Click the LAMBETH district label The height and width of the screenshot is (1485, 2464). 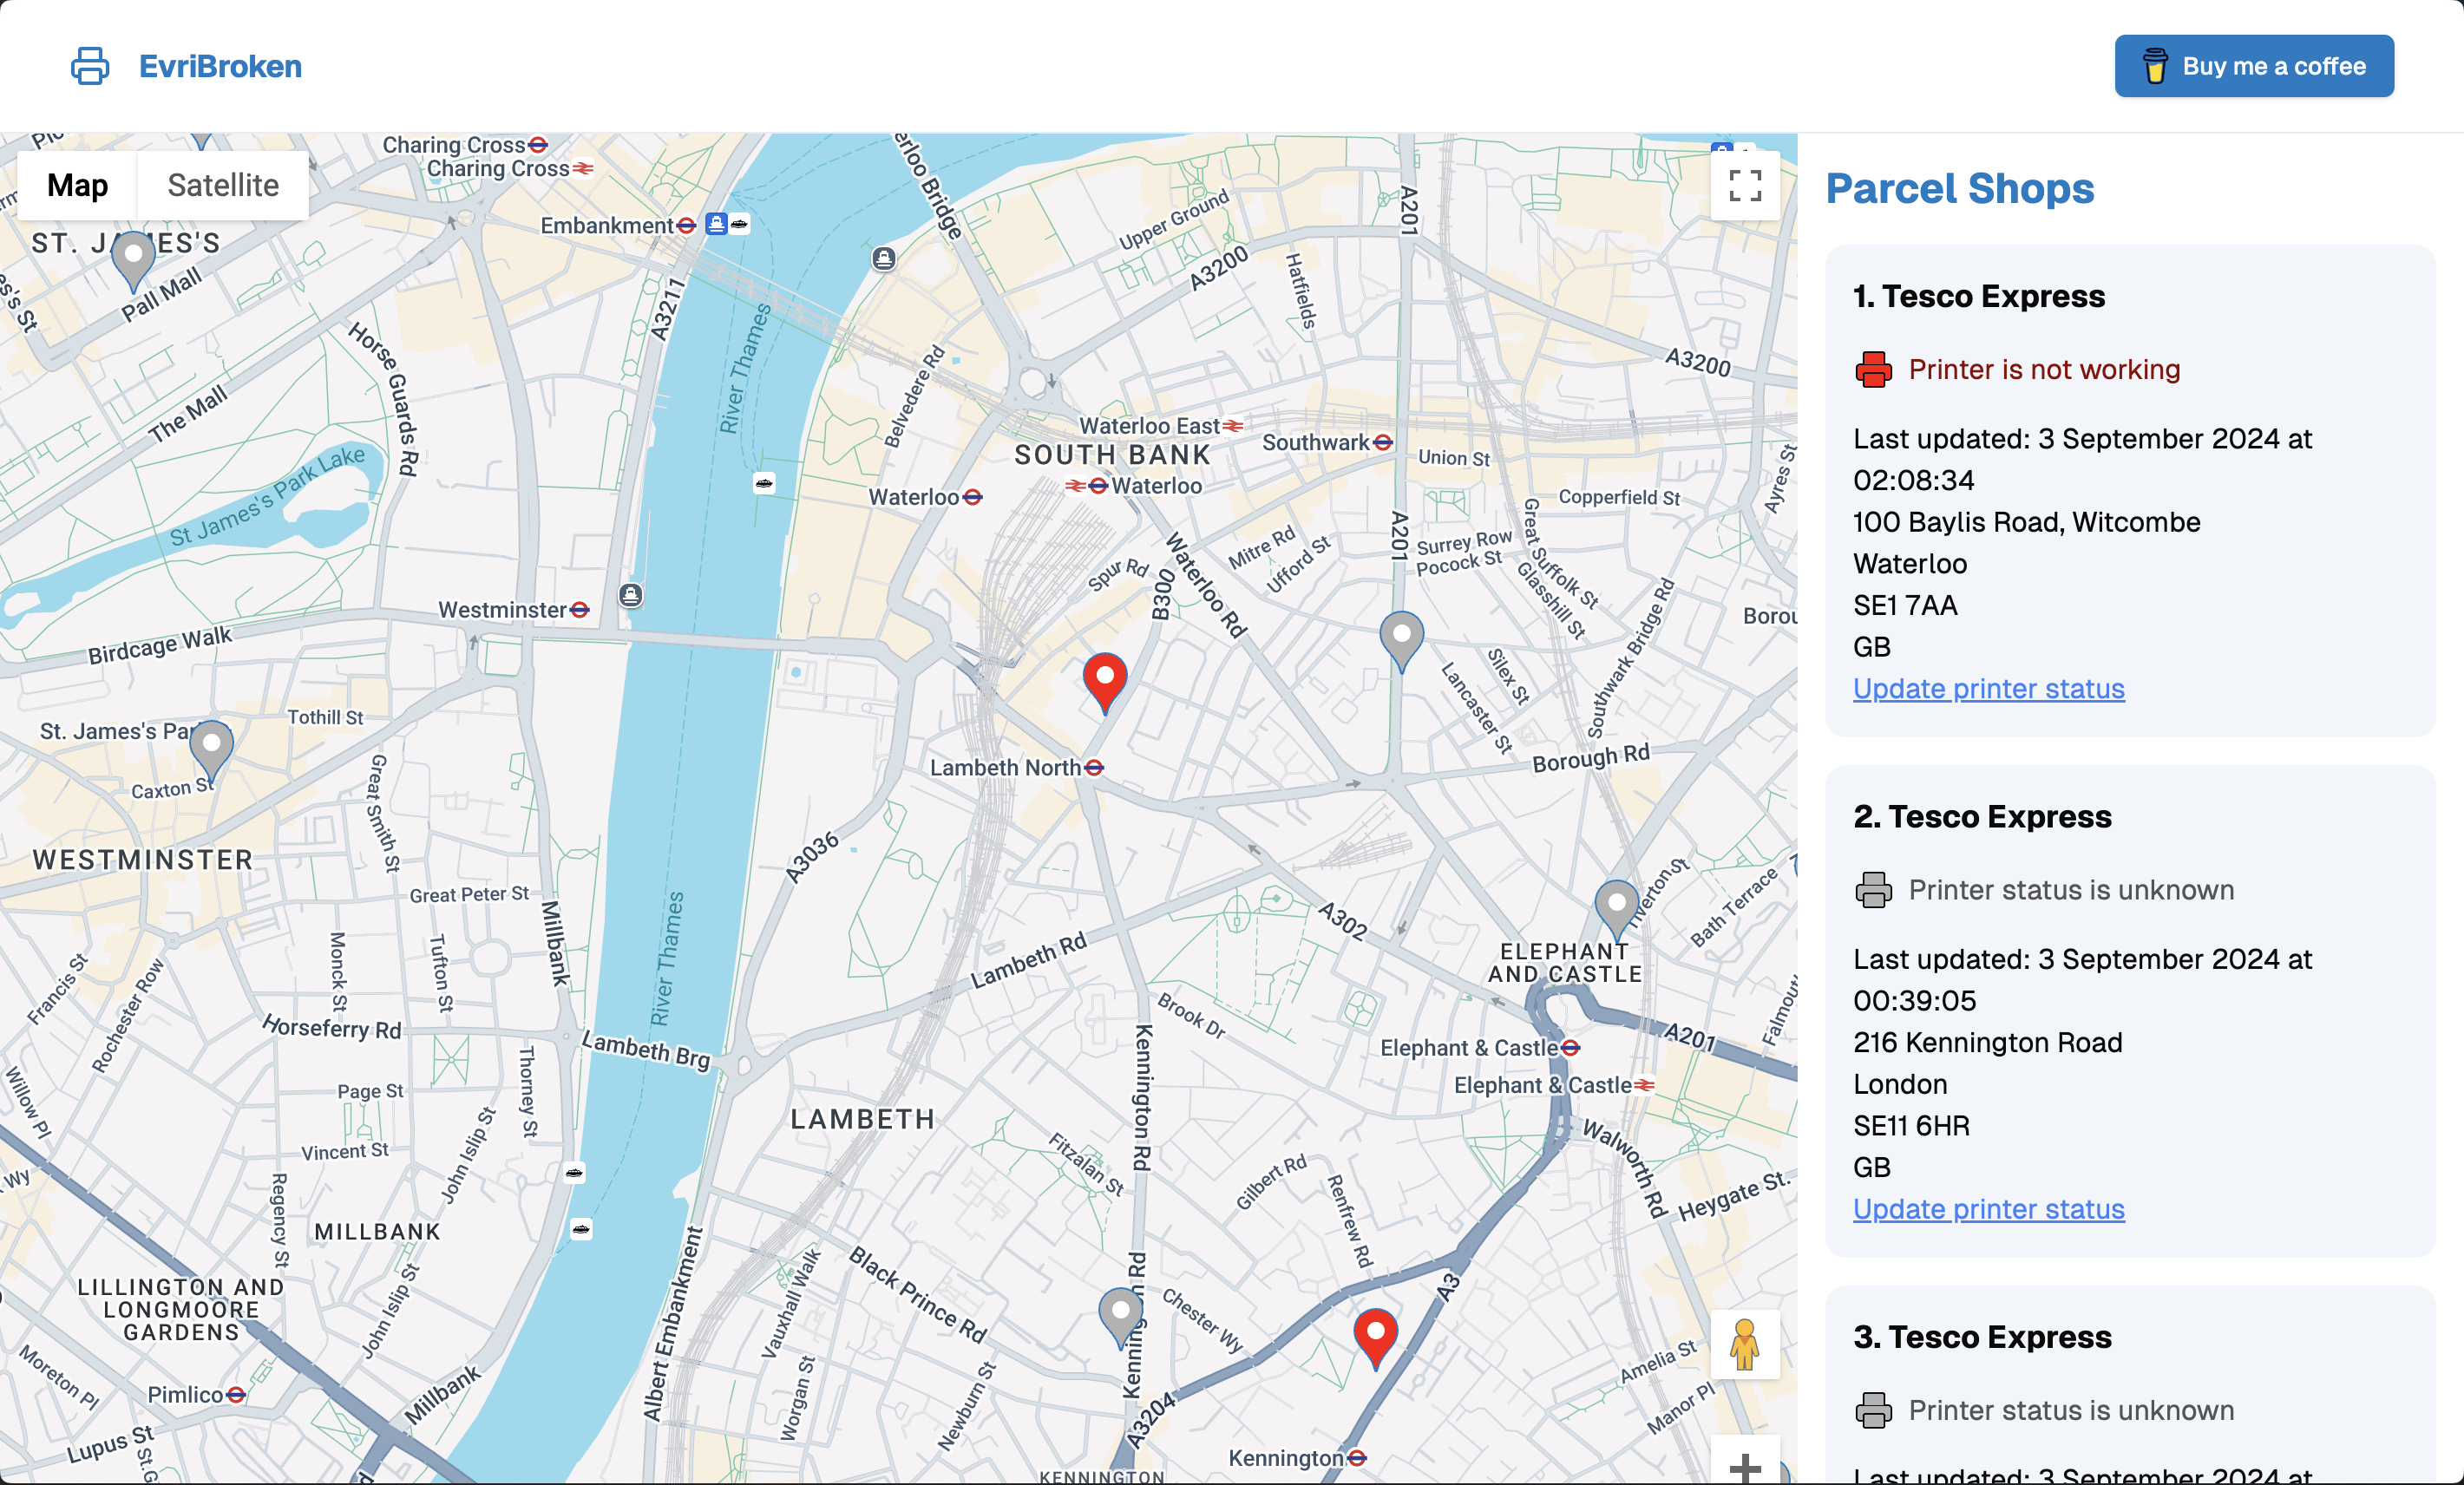[863, 1119]
